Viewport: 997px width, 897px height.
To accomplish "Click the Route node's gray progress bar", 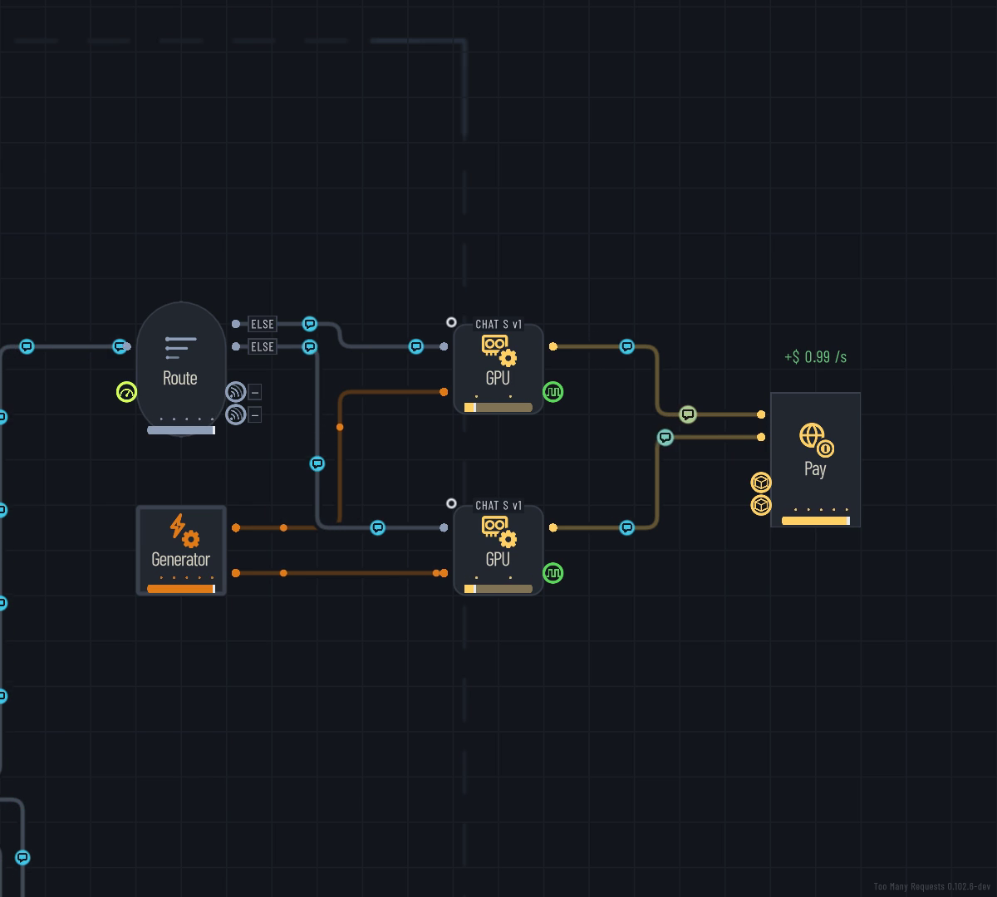I will pyautogui.click(x=181, y=430).
